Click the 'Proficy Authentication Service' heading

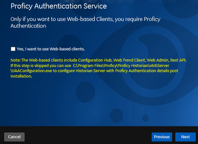tap(59, 6)
